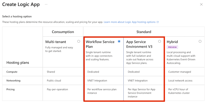Click the Standard column header
Viewport: 207px width, 106px height.
pos(144,32)
